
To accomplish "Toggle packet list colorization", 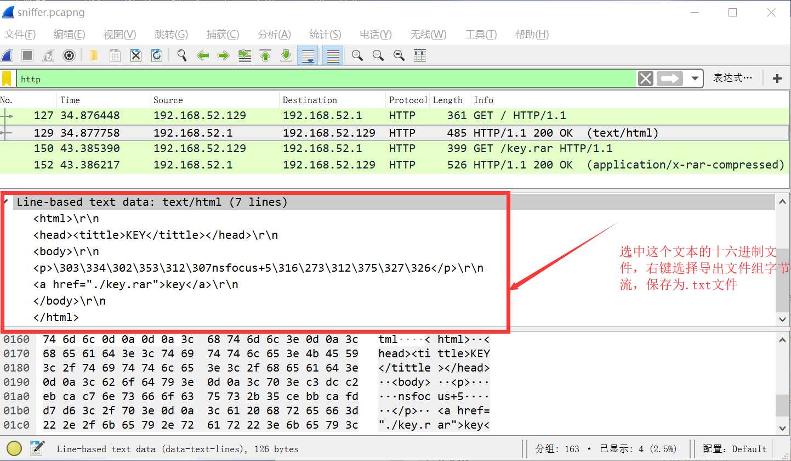I will pyautogui.click(x=333, y=55).
